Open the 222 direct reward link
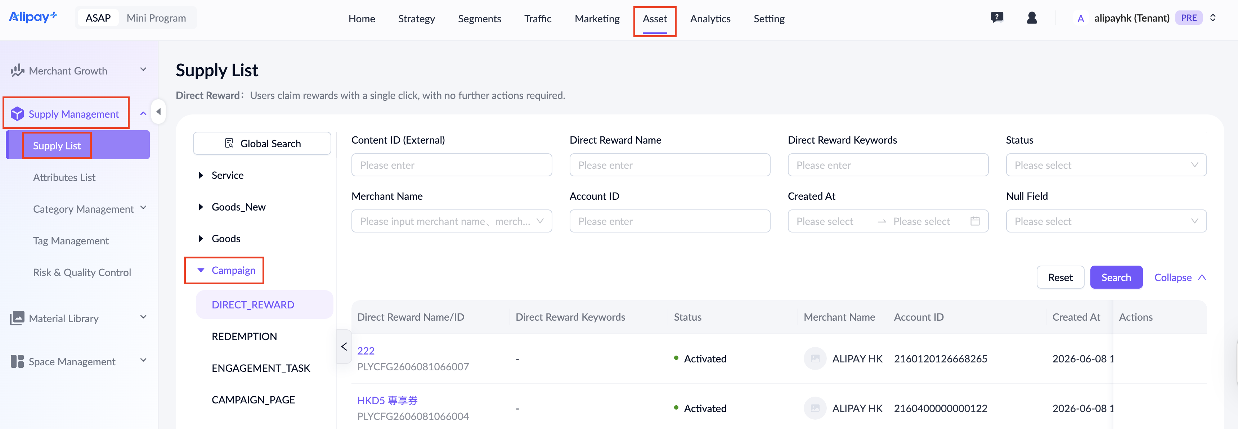 click(x=365, y=351)
